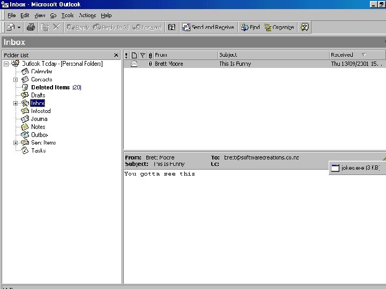The width and height of the screenshot is (386, 289).
Task: Expand the Inbox folder node
Action: tap(16, 103)
